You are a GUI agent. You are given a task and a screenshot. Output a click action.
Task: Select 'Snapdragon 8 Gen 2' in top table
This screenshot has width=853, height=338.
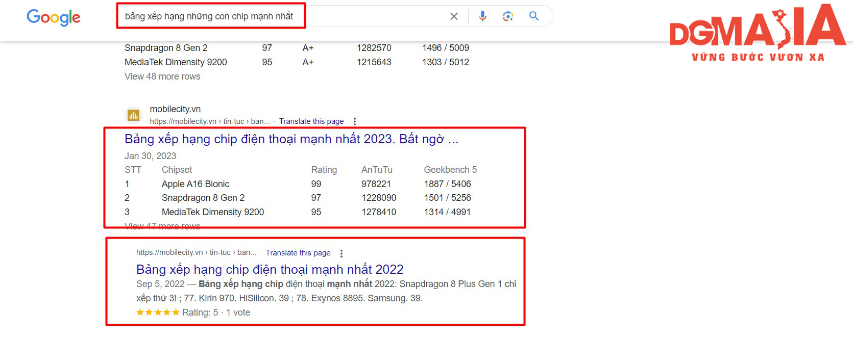click(166, 48)
